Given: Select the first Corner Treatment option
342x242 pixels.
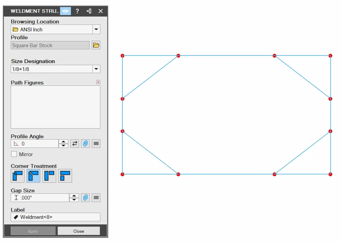Looking at the screenshot, I should pyautogui.click(x=18, y=176).
